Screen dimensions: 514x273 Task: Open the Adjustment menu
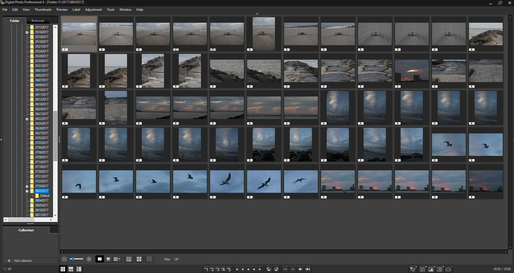pos(93,10)
